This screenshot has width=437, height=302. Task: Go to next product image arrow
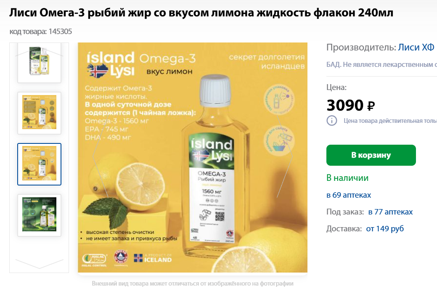click(285, 157)
